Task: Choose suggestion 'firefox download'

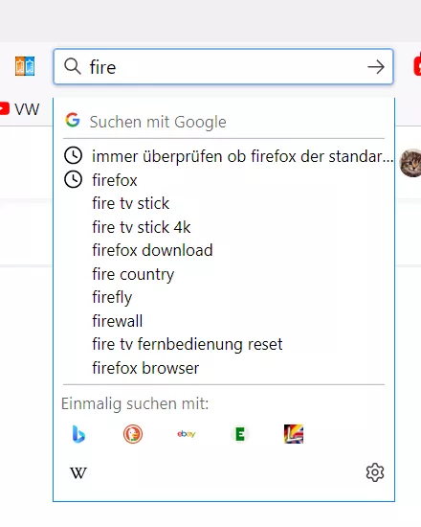Action: pos(224,250)
